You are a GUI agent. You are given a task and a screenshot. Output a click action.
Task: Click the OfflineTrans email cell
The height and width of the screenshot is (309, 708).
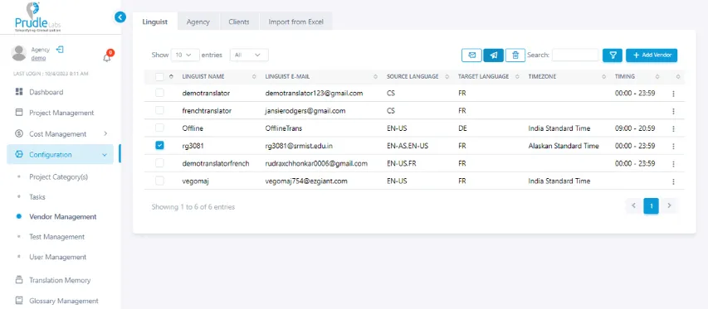click(x=284, y=128)
